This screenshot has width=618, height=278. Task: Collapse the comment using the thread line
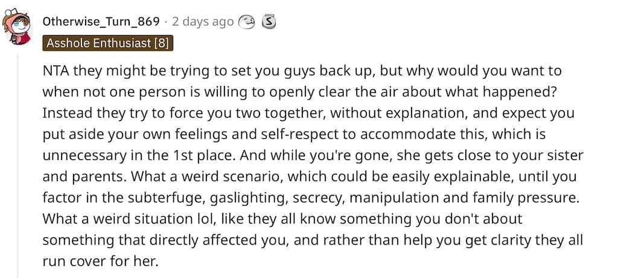(x=18, y=165)
